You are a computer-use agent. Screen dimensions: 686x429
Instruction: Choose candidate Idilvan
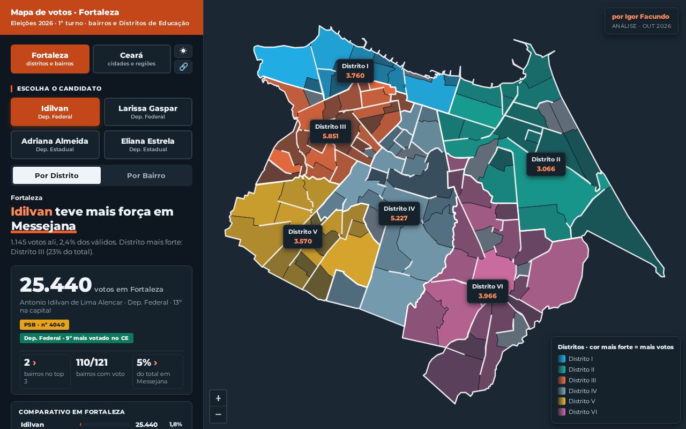55,112
